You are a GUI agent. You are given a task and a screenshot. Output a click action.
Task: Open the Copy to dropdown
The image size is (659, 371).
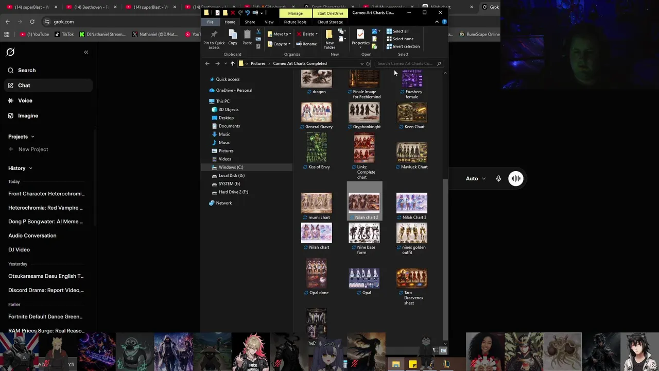pos(280,44)
